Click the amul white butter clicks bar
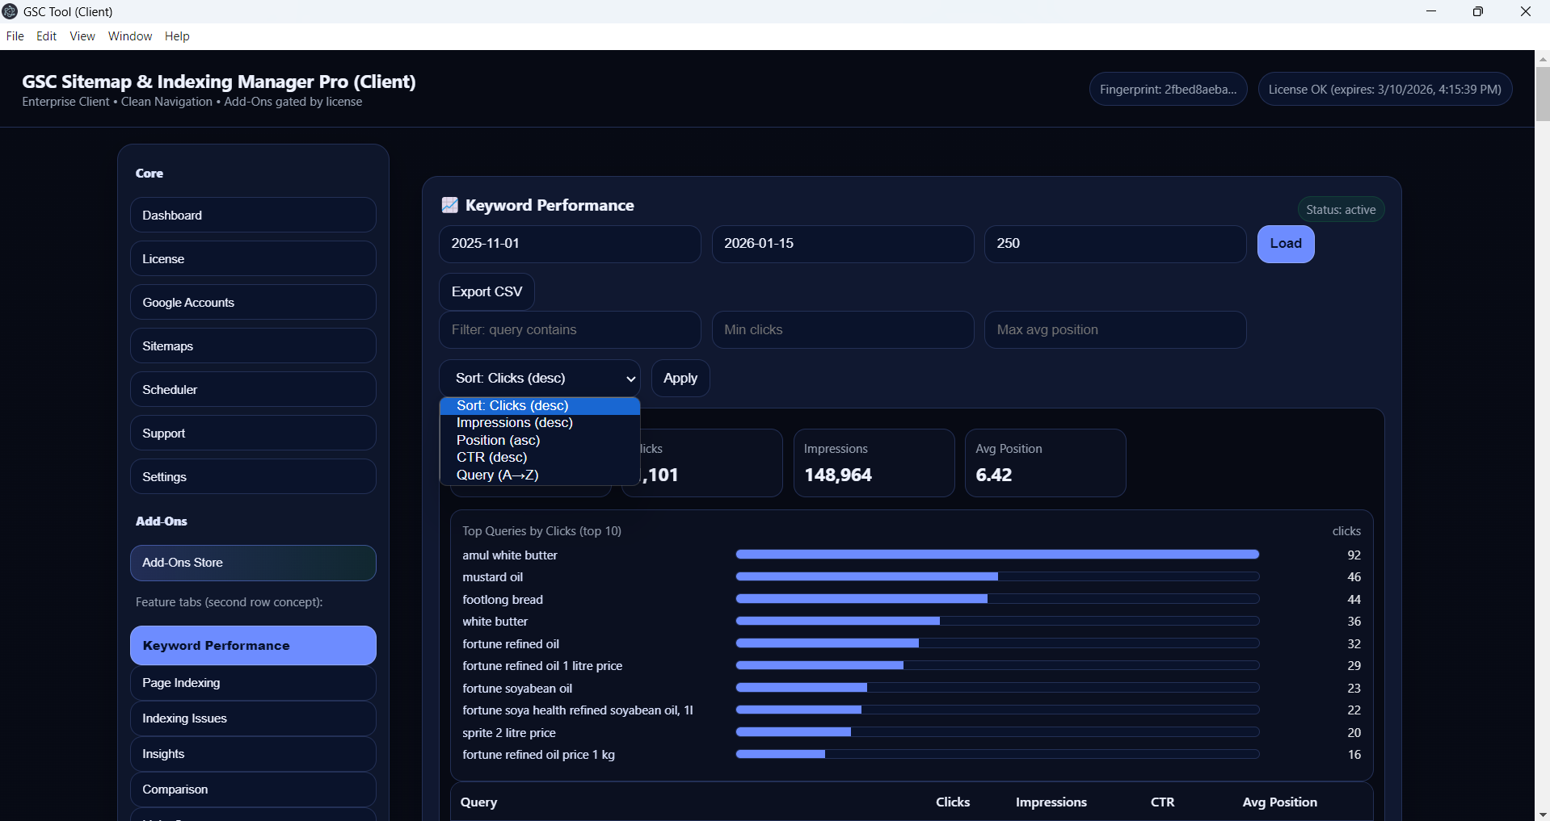The width and height of the screenshot is (1550, 821). (996, 555)
